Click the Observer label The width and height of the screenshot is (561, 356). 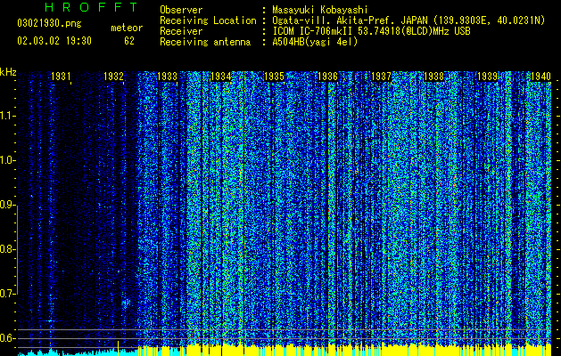(x=181, y=10)
